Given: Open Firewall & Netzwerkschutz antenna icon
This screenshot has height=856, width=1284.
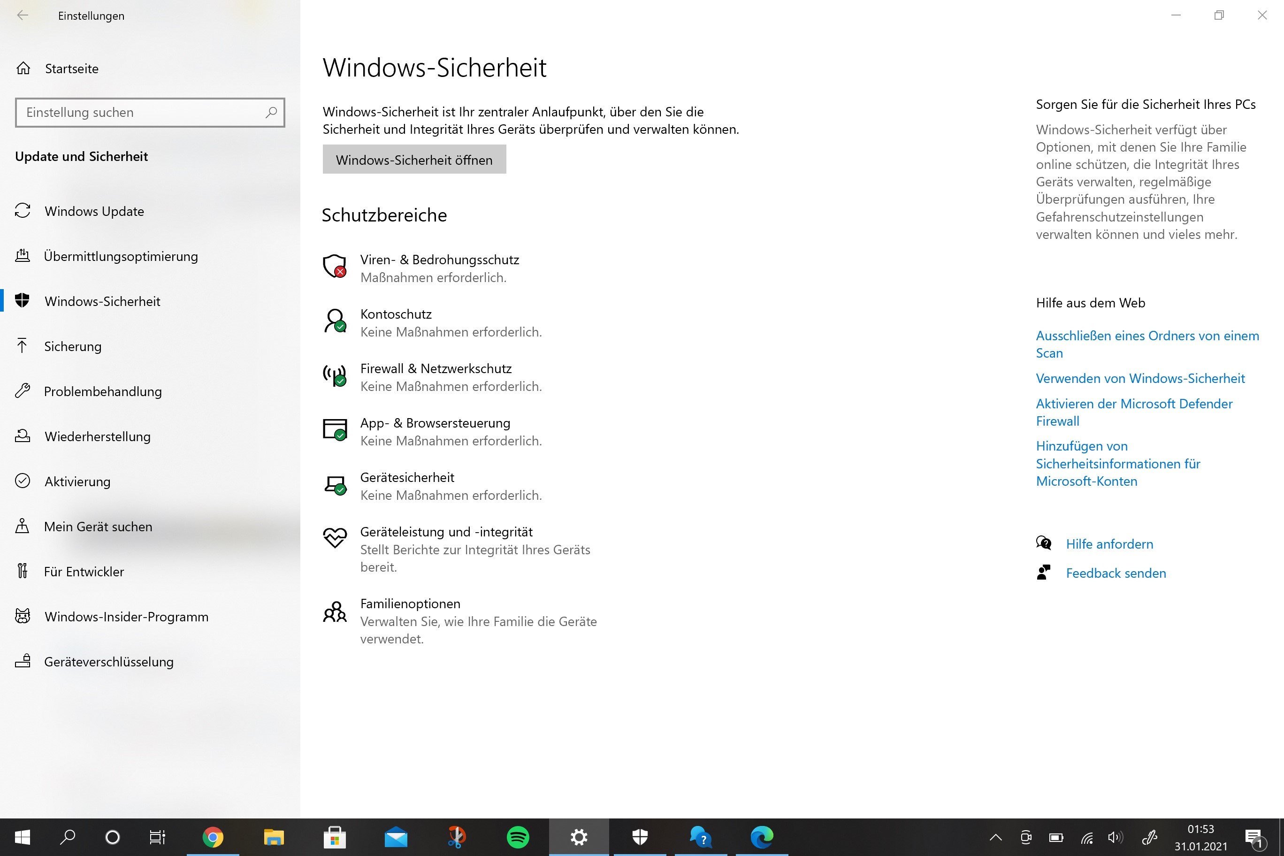Looking at the screenshot, I should pyautogui.click(x=335, y=375).
